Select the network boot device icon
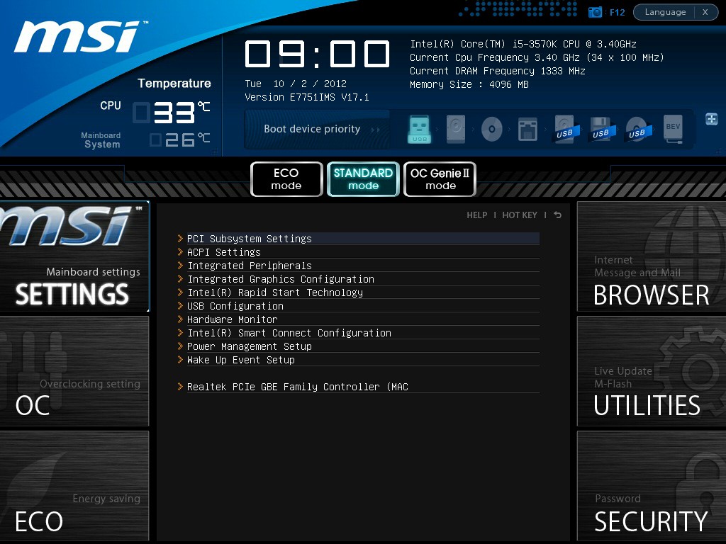The height and width of the screenshot is (544, 726). coord(527,130)
